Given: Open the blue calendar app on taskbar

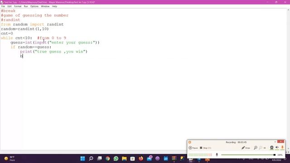Looking at the screenshot, I should [166, 158].
